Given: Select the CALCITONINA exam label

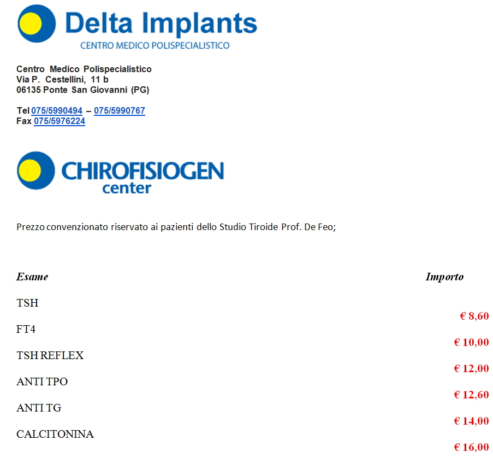Looking at the screenshot, I should click(x=55, y=434).
